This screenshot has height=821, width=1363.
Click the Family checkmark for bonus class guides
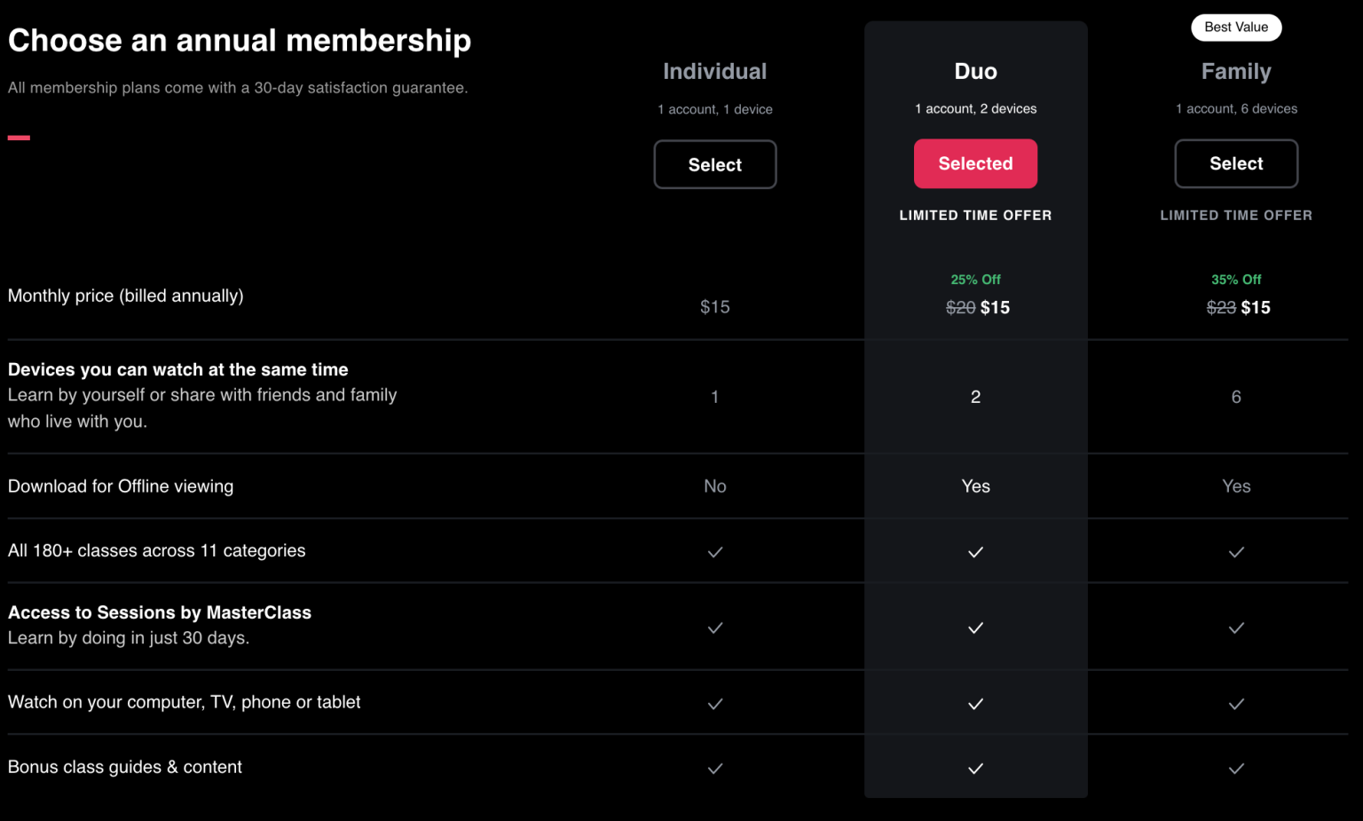pyautogui.click(x=1236, y=769)
